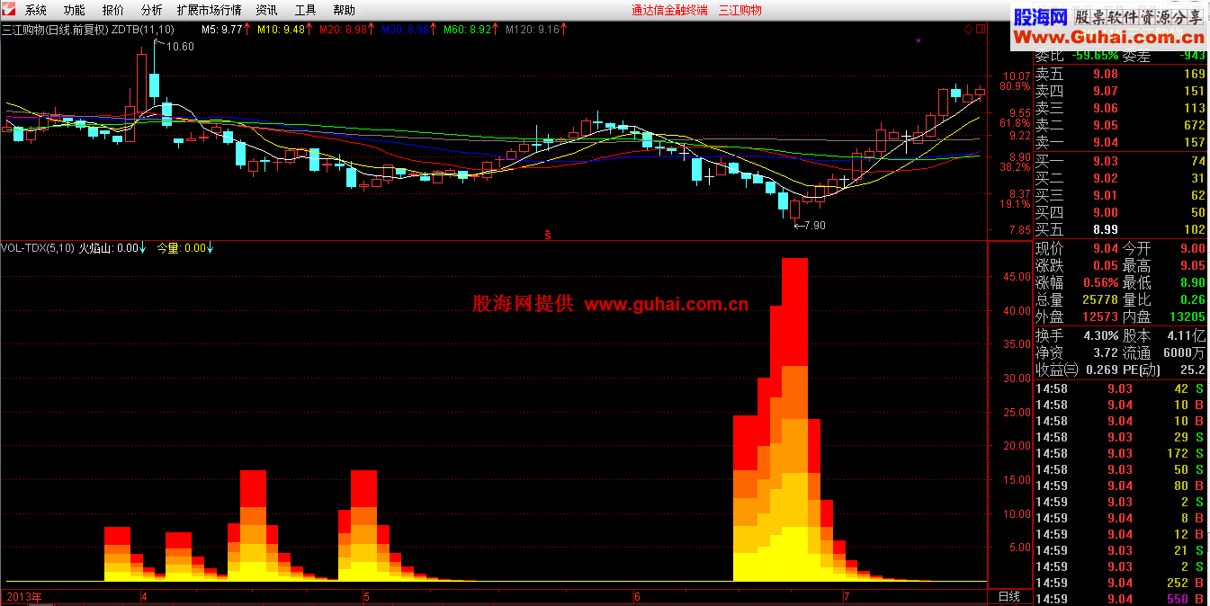Click the 买五 8.99 order row

tap(1121, 230)
